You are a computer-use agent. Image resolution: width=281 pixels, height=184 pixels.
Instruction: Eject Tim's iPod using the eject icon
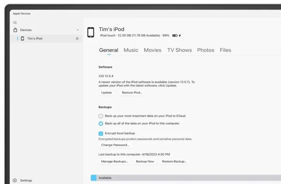coord(77,39)
